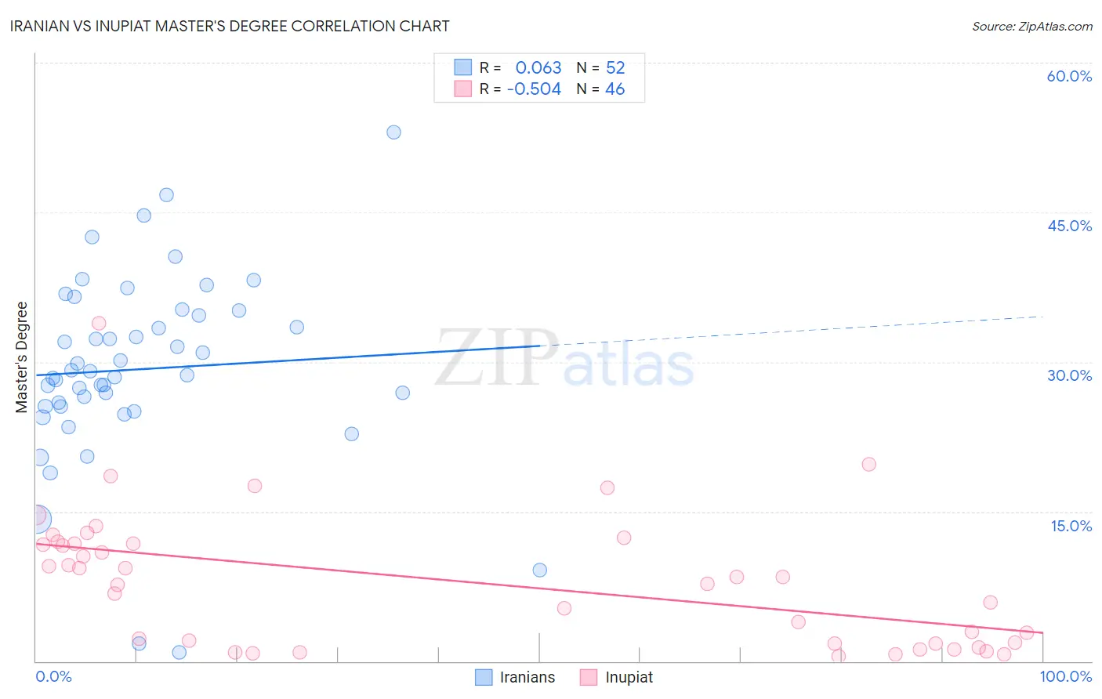
Task: Click the 0.0% x-axis tick label
Action: coord(53,676)
